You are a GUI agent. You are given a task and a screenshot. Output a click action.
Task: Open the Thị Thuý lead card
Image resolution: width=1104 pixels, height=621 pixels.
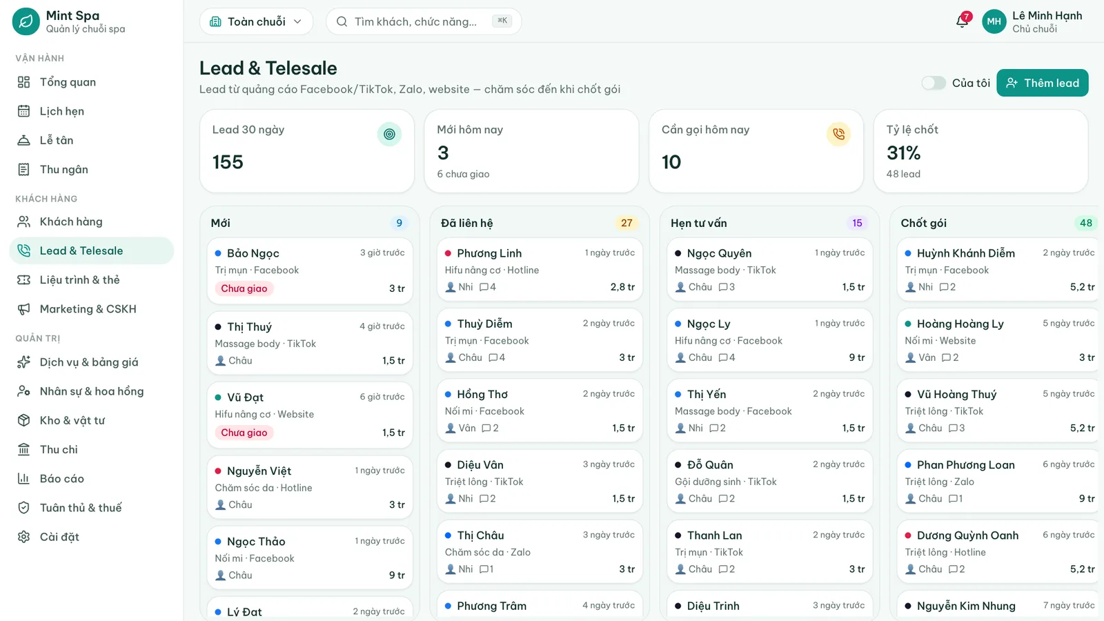[310, 343]
